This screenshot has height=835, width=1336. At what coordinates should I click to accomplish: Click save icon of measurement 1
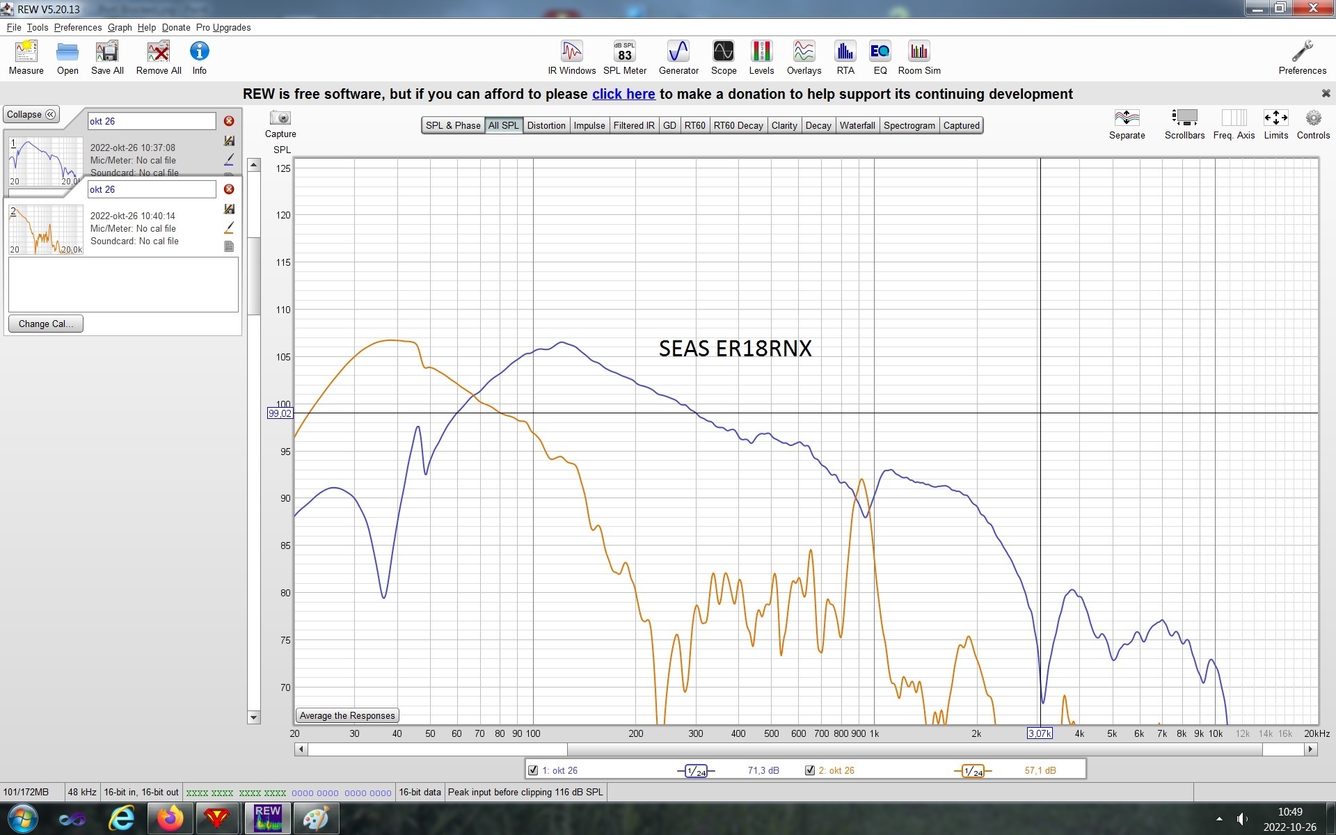[x=229, y=141]
